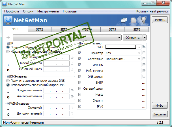Open IPv6 settings via three dots
172x127 pixels.
pyautogui.click(x=144, y=107)
